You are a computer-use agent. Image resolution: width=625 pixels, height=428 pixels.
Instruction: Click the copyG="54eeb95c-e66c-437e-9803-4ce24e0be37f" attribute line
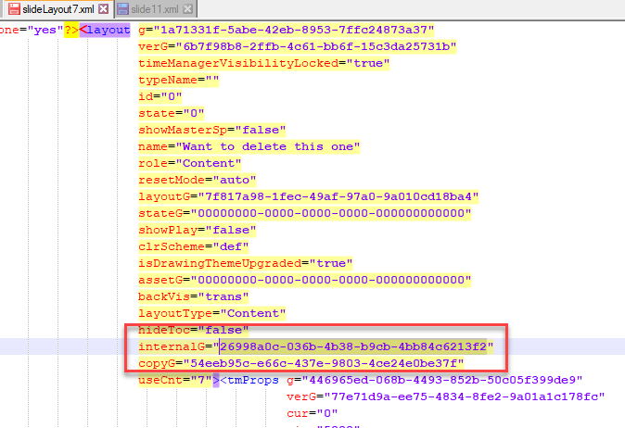pos(301,363)
